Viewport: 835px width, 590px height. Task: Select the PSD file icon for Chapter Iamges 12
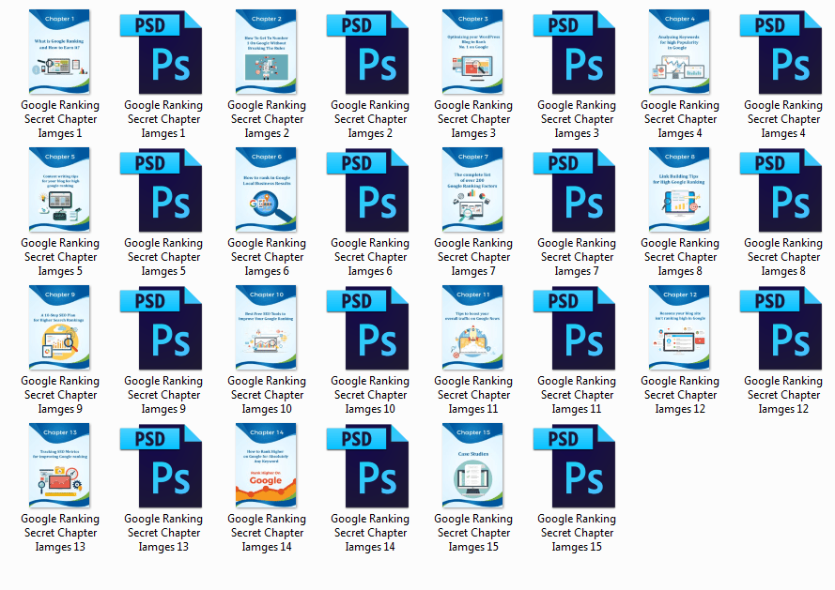[x=783, y=328]
